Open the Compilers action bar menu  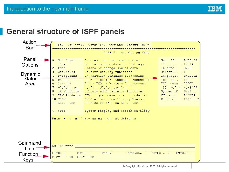97,45
